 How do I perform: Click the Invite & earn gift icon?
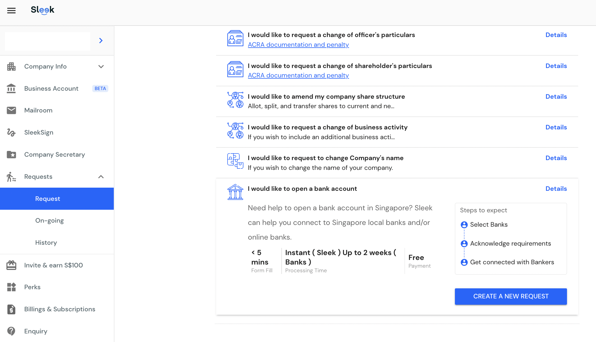click(11, 265)
